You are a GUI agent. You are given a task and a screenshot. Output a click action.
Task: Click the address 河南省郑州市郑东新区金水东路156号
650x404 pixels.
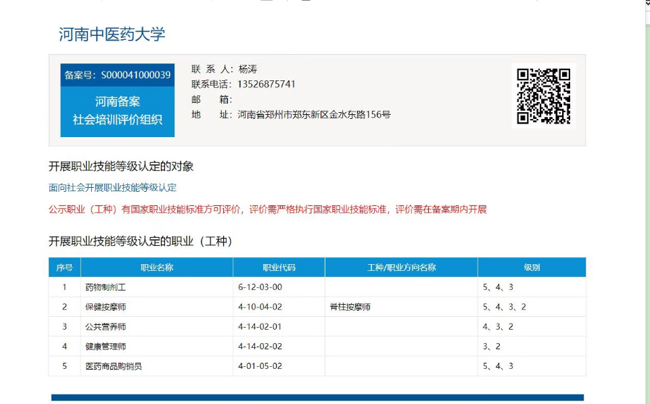(314, 115)
